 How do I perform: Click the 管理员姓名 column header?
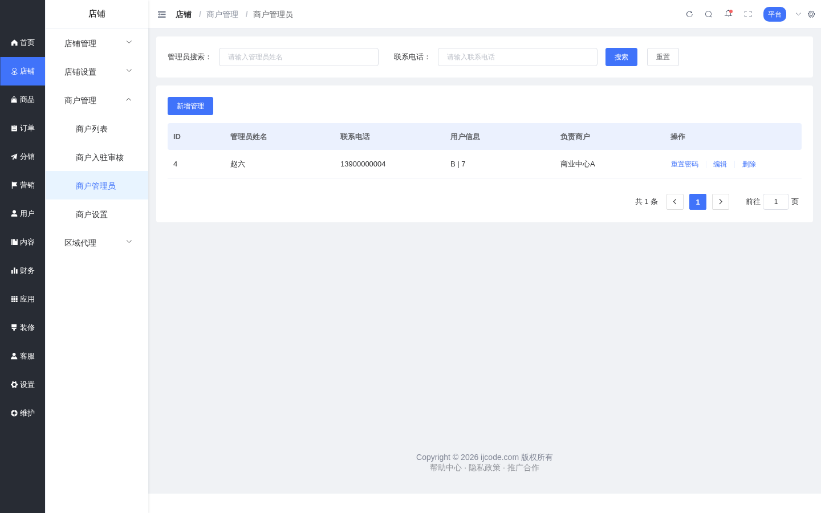(249, 137)
